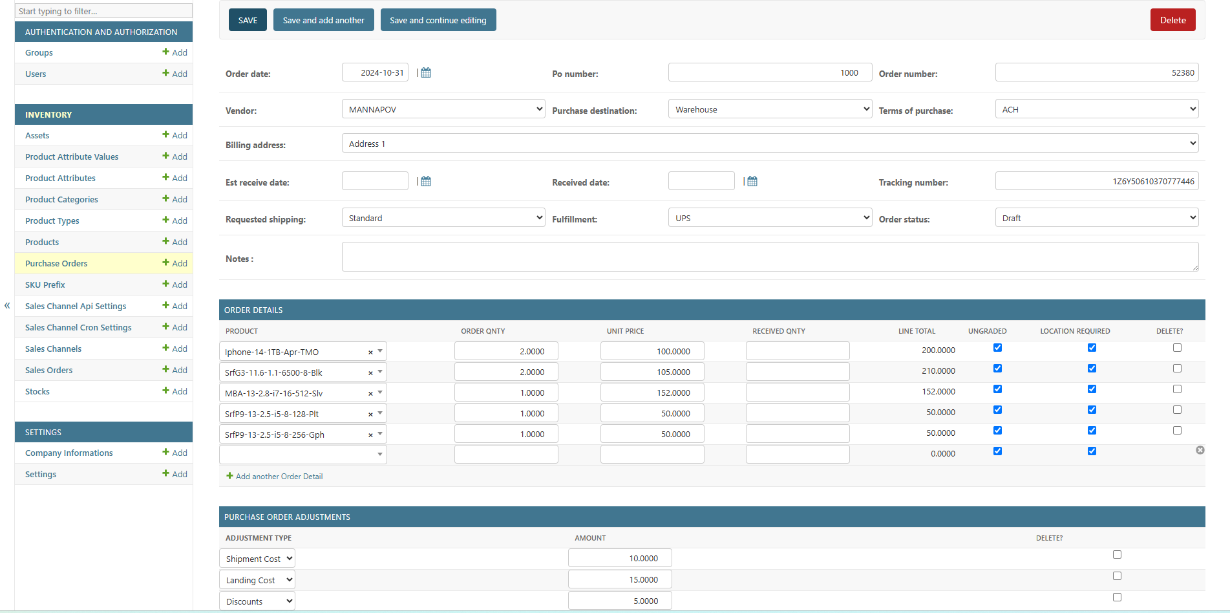Add a new Sales Channel Cron Setting

[175, 327]
